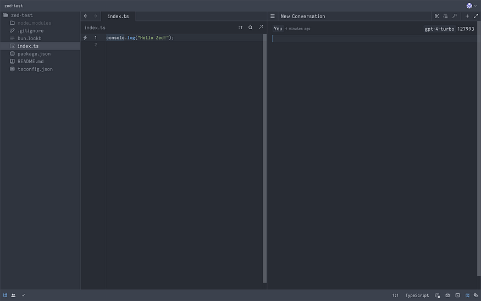Image resolution: width=481 pixels, height=301 pixels.
Task: Open buffer search with the magnifier icon
Action: tap(251, 28)
